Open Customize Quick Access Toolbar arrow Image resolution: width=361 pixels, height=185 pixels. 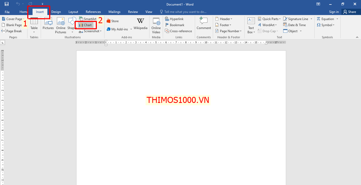42,4
